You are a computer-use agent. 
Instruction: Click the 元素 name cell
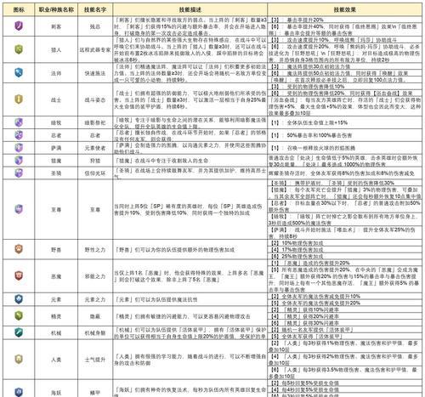tap(56, 299)
